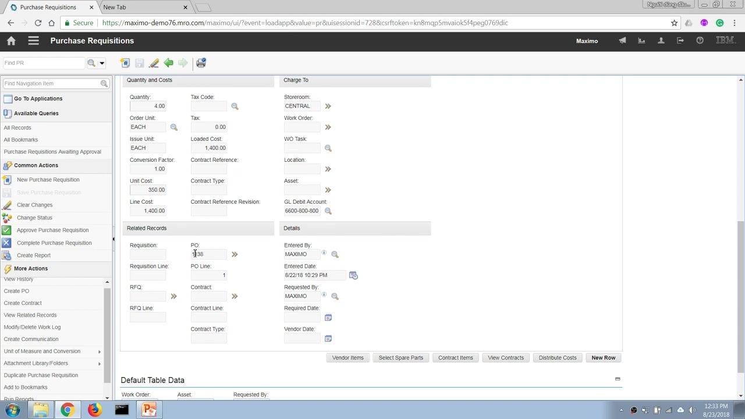The height and width of the screenshot is (419, 745).
Task: Click Distribute Costs button
Action: pyautogui.click(x=558, y=358)
